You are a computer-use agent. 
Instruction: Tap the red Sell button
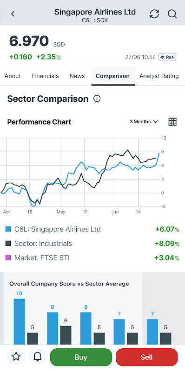tap(146, 357)
